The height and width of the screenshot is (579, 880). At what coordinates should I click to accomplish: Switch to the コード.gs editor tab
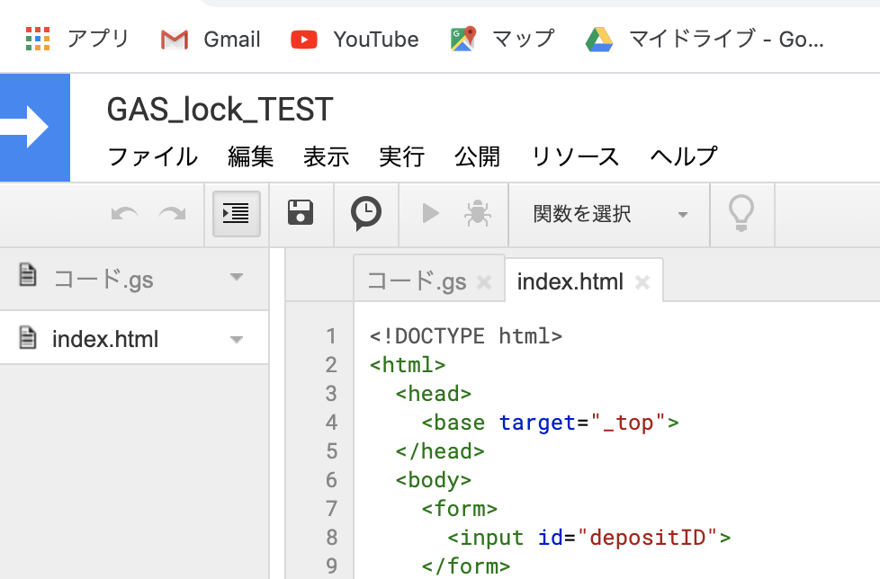tap(416, 280)
